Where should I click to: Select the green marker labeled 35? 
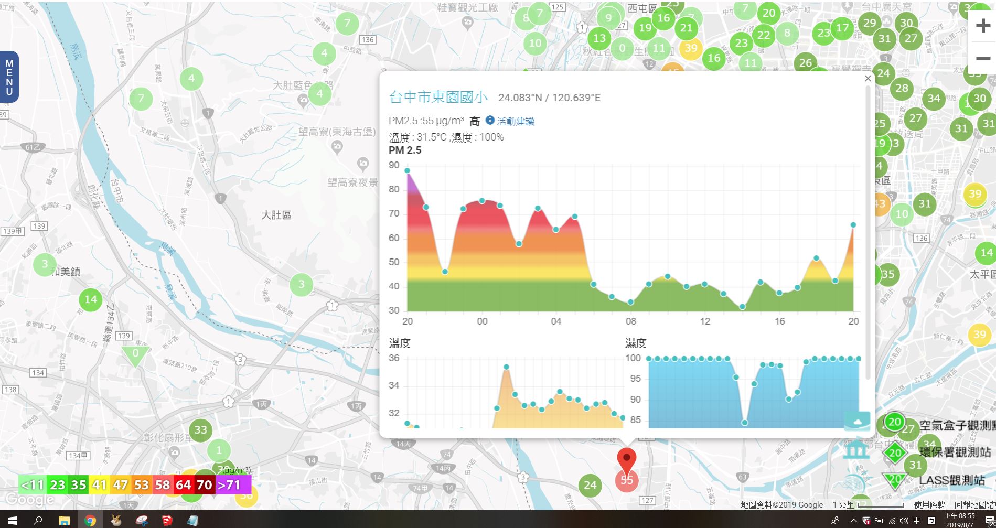(x=887, y=274)
